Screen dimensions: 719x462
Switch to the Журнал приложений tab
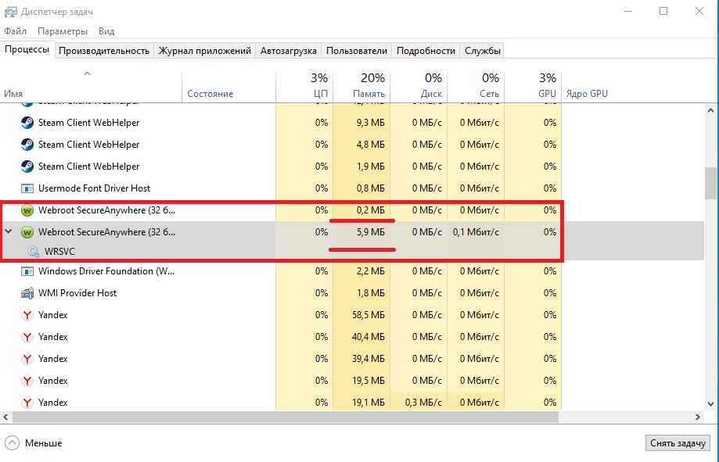coord(204,51)
